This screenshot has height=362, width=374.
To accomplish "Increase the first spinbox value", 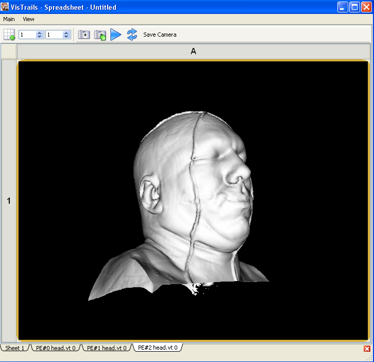I will click(x=39, y=32).
